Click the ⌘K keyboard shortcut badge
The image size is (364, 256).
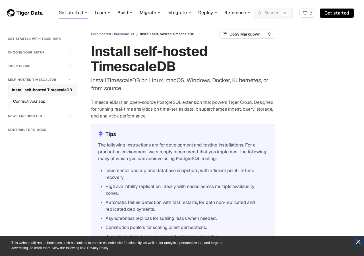tap(285, 13)
